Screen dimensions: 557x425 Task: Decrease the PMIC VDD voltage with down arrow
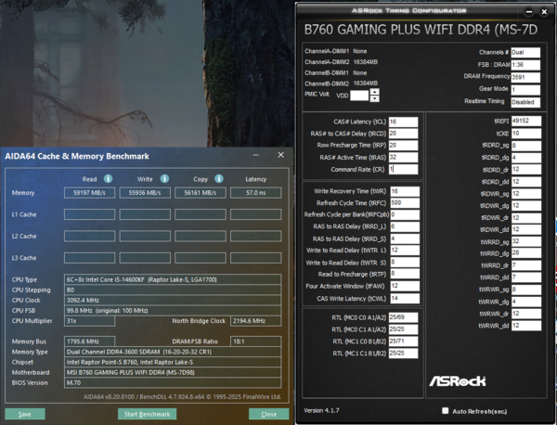(374, 98)
